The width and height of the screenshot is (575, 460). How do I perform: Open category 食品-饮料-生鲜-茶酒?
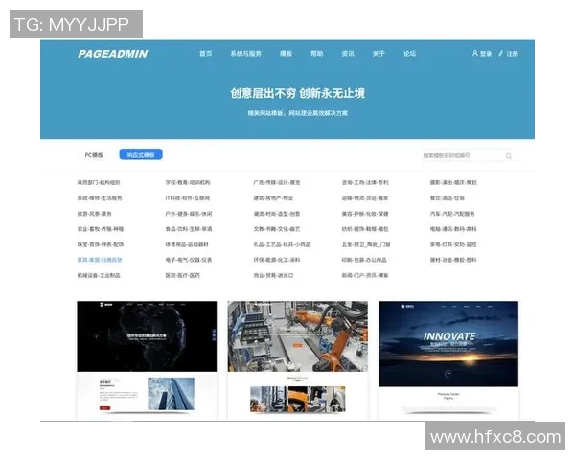[189, 229]
